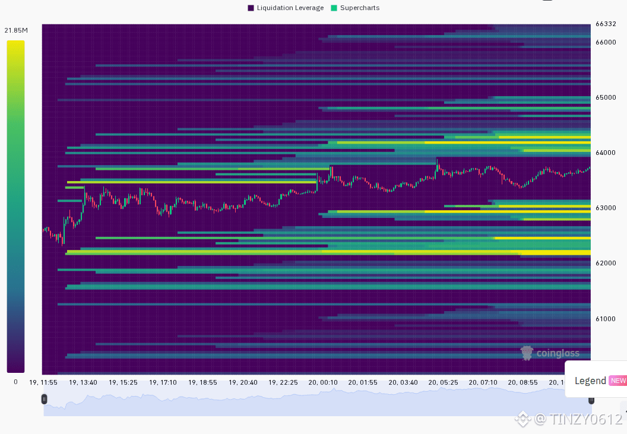Click the pink NEW badge

coord(618,381)
